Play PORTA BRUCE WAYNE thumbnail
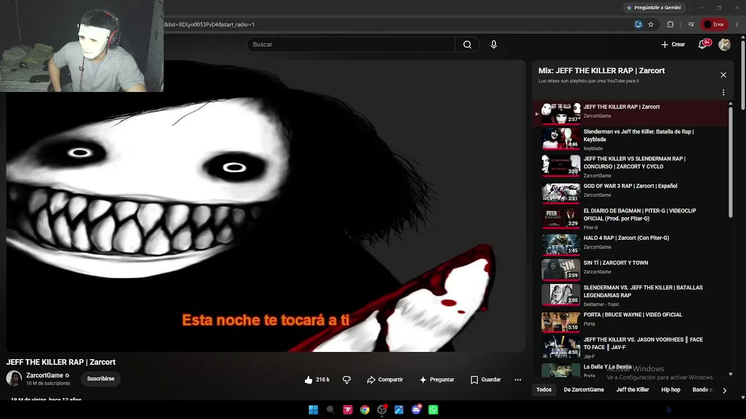 [561, 321]
